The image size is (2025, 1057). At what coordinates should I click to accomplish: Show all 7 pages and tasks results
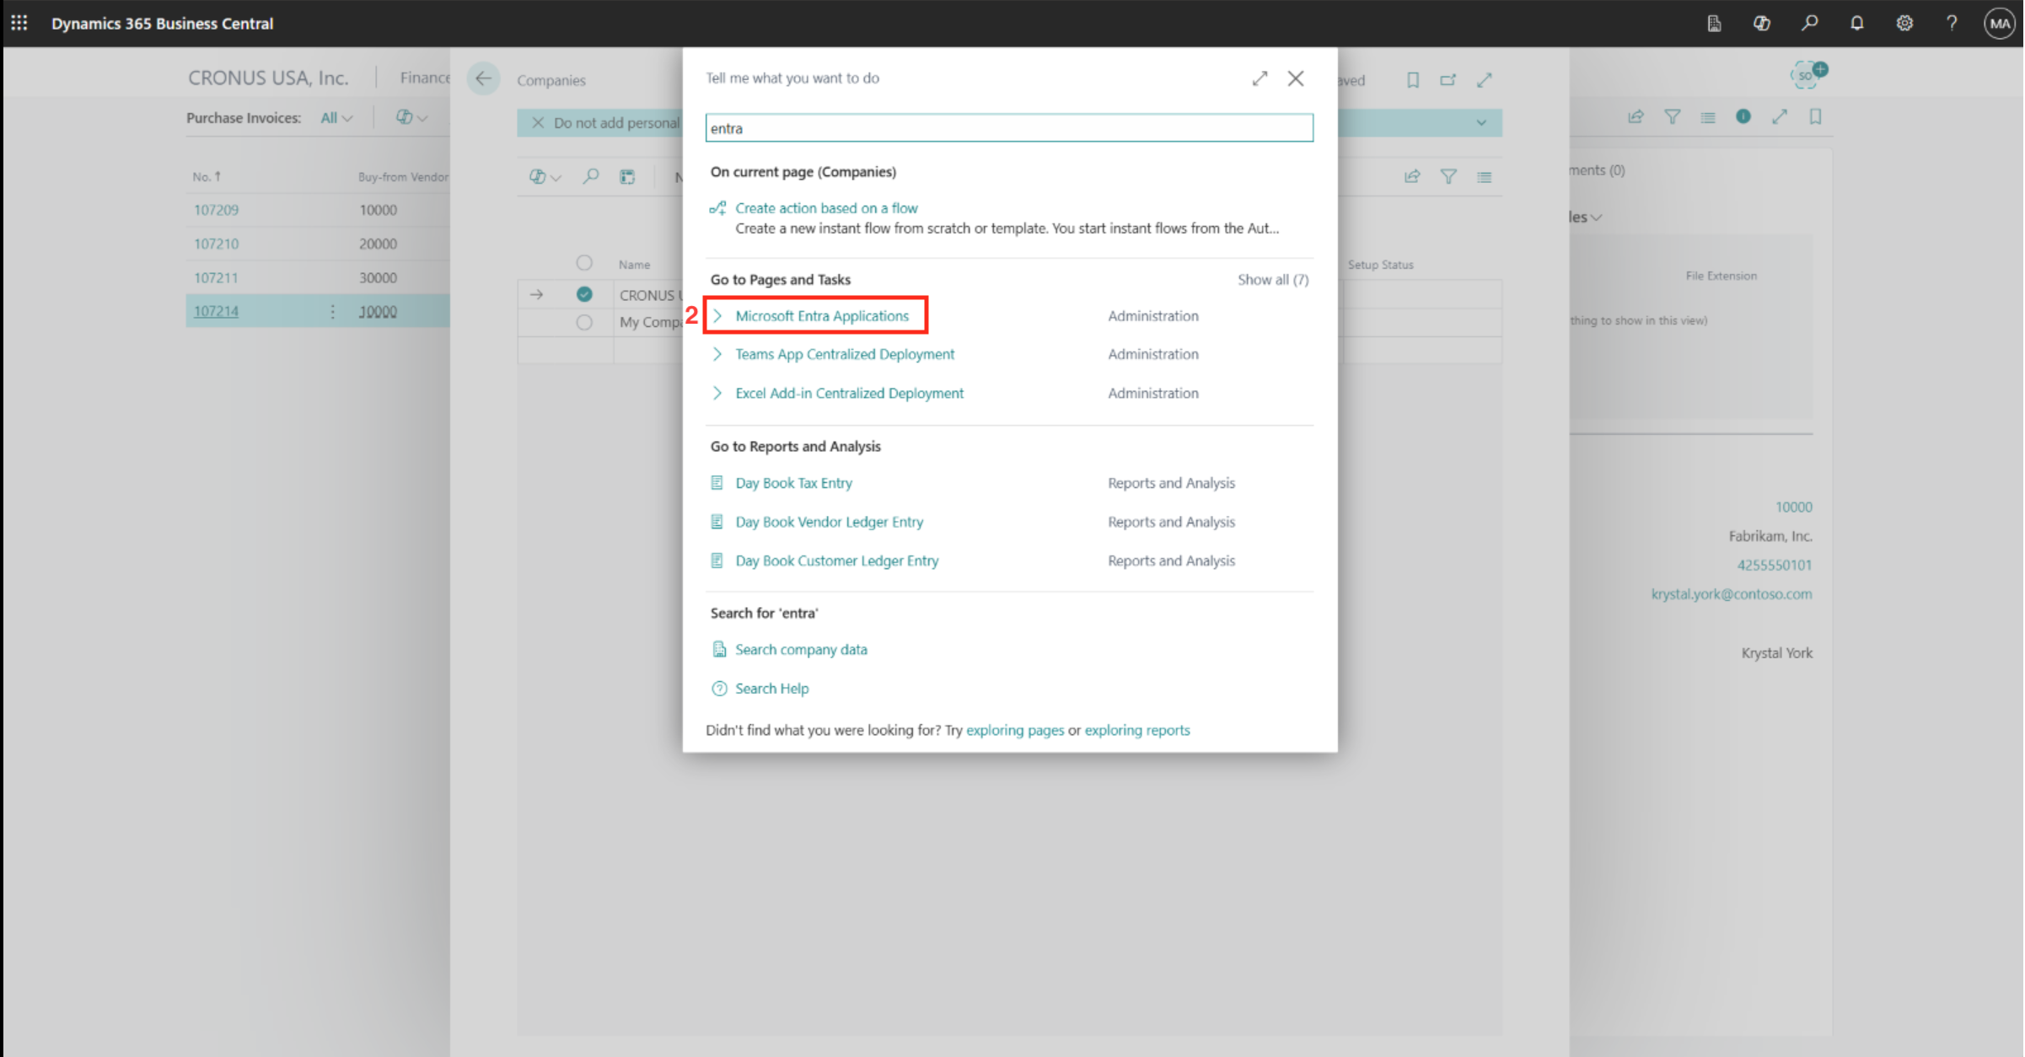tap(1273, 280)
